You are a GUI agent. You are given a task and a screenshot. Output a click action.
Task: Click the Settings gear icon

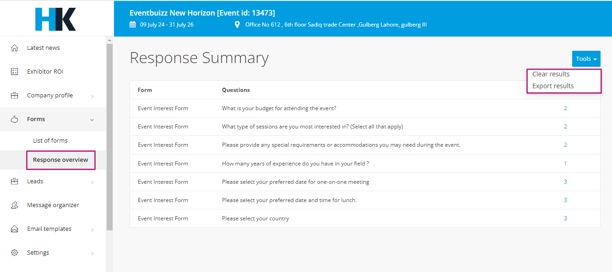pyautogui.click(x=15, y=253)
